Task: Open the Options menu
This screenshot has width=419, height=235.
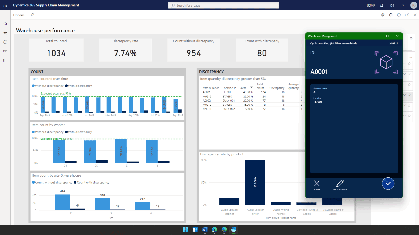Action: [19, 15]
